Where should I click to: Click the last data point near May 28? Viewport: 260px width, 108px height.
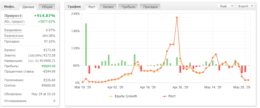pyautogui.click(x=248, y=80)
